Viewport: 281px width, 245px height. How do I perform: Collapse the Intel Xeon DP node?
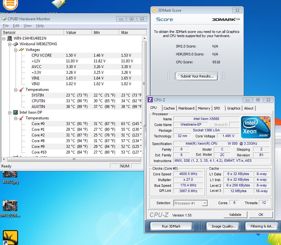pos(10,112)
